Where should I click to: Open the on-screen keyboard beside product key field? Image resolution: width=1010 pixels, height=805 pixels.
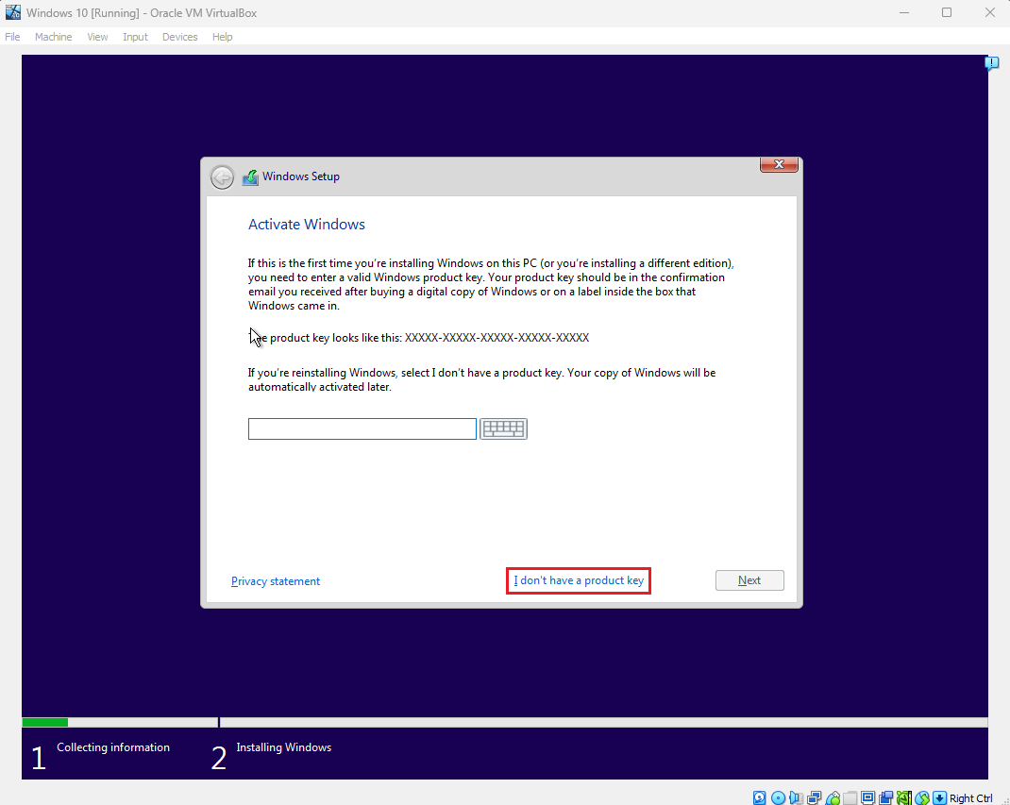click(x=504, y=428)
